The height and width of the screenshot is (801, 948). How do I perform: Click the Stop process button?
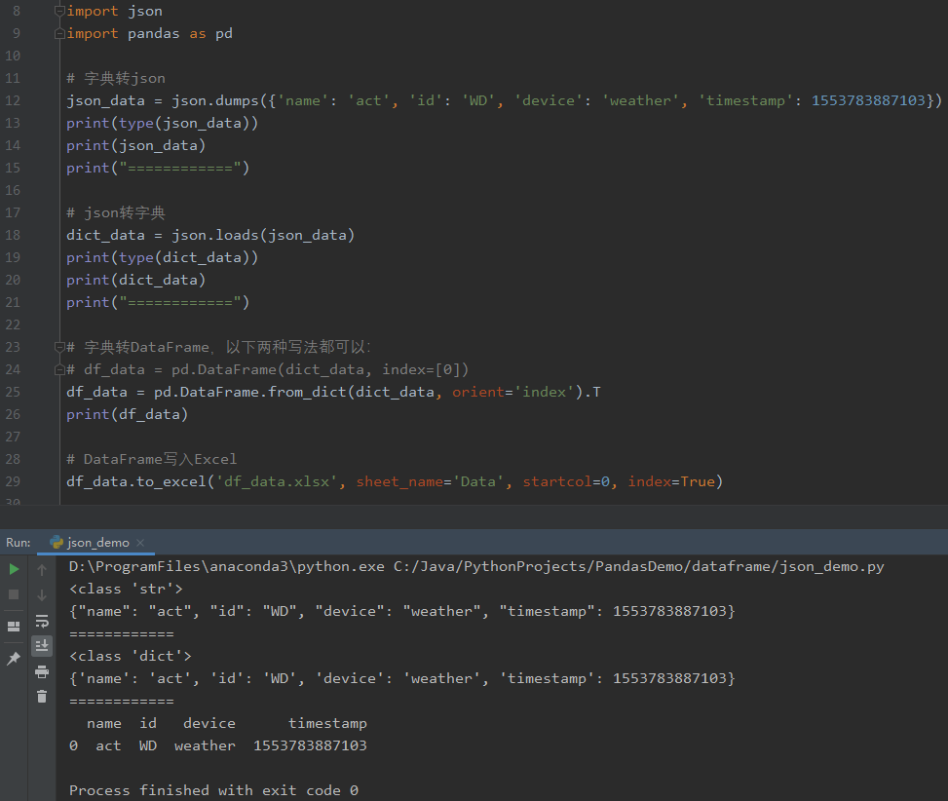tap(14, 594)
